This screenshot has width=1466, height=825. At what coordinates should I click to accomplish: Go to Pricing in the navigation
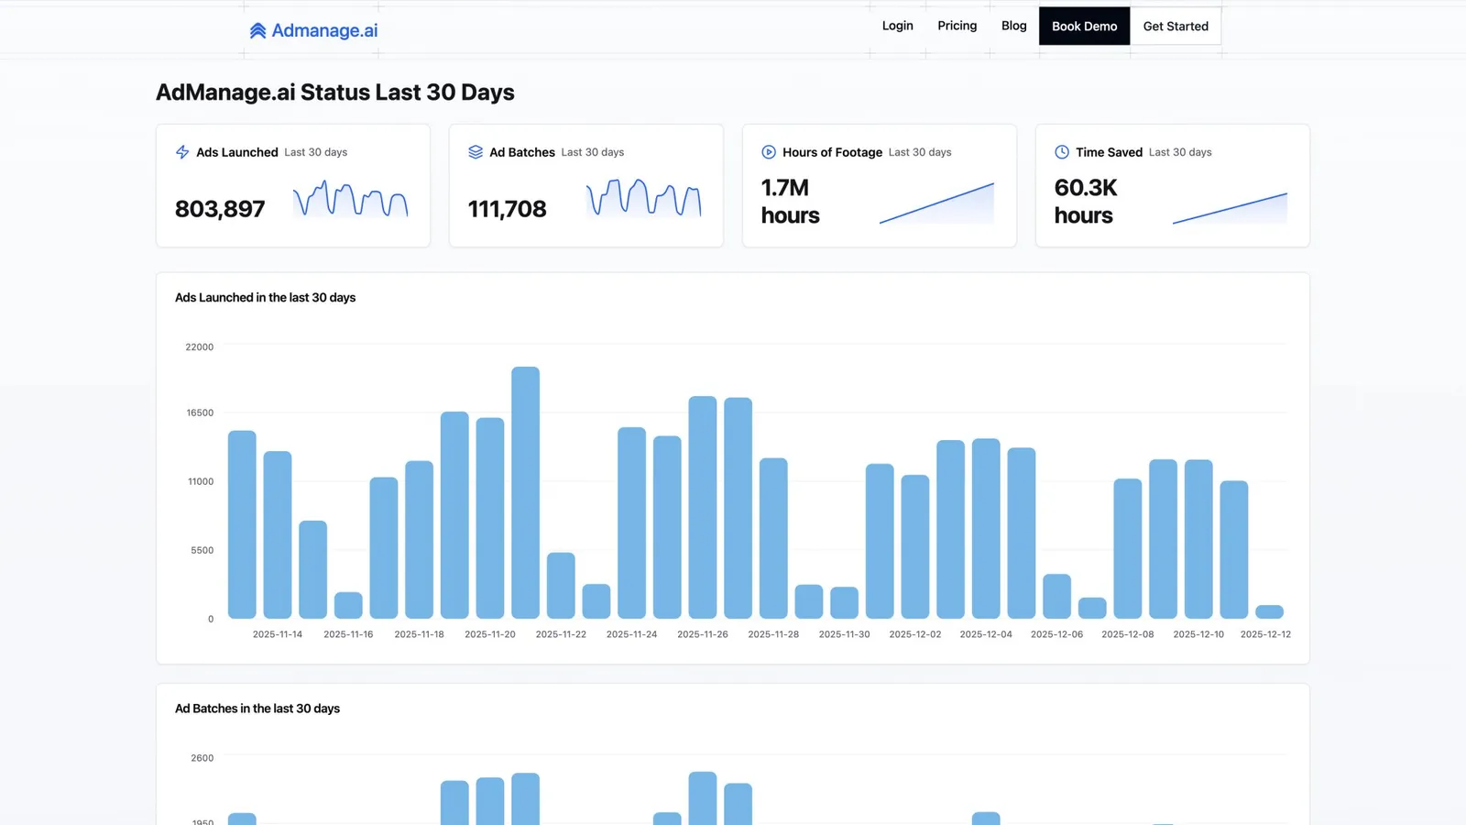(957, 26)
